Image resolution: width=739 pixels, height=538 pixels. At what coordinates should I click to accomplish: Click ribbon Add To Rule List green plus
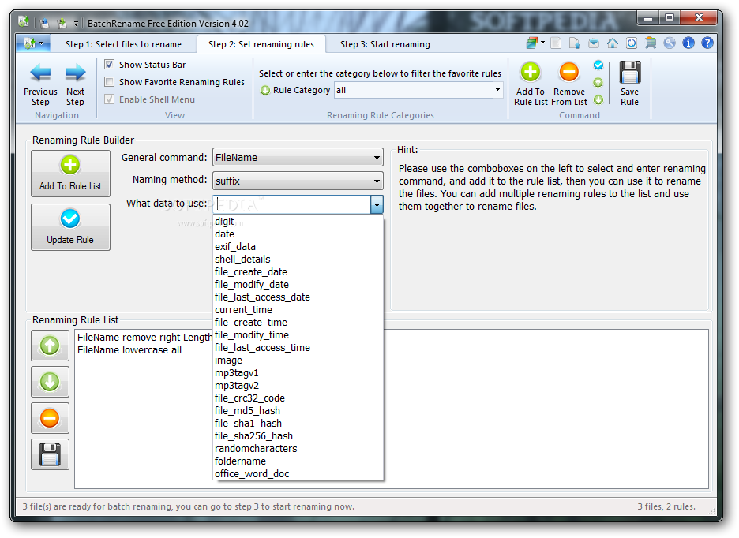coord(531,72)
